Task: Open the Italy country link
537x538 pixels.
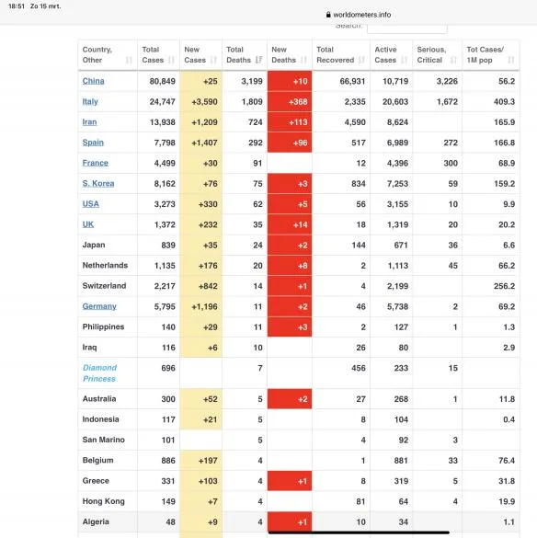Action: tap(90, 101)
